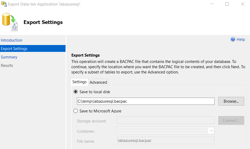This screenshot has height=149, width=250.
Task: Click the local disk file path field
Action: point(145,101)
